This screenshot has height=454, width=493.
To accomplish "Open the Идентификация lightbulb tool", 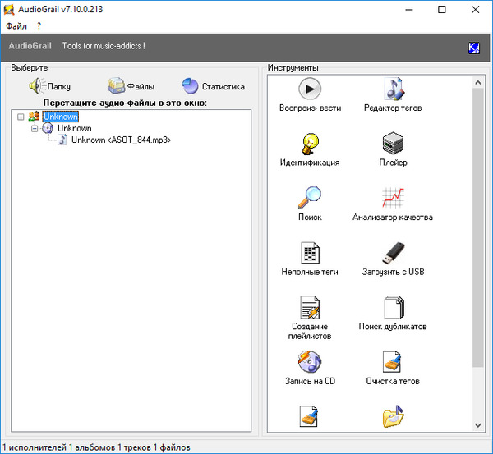I will (x=310, y=144).
